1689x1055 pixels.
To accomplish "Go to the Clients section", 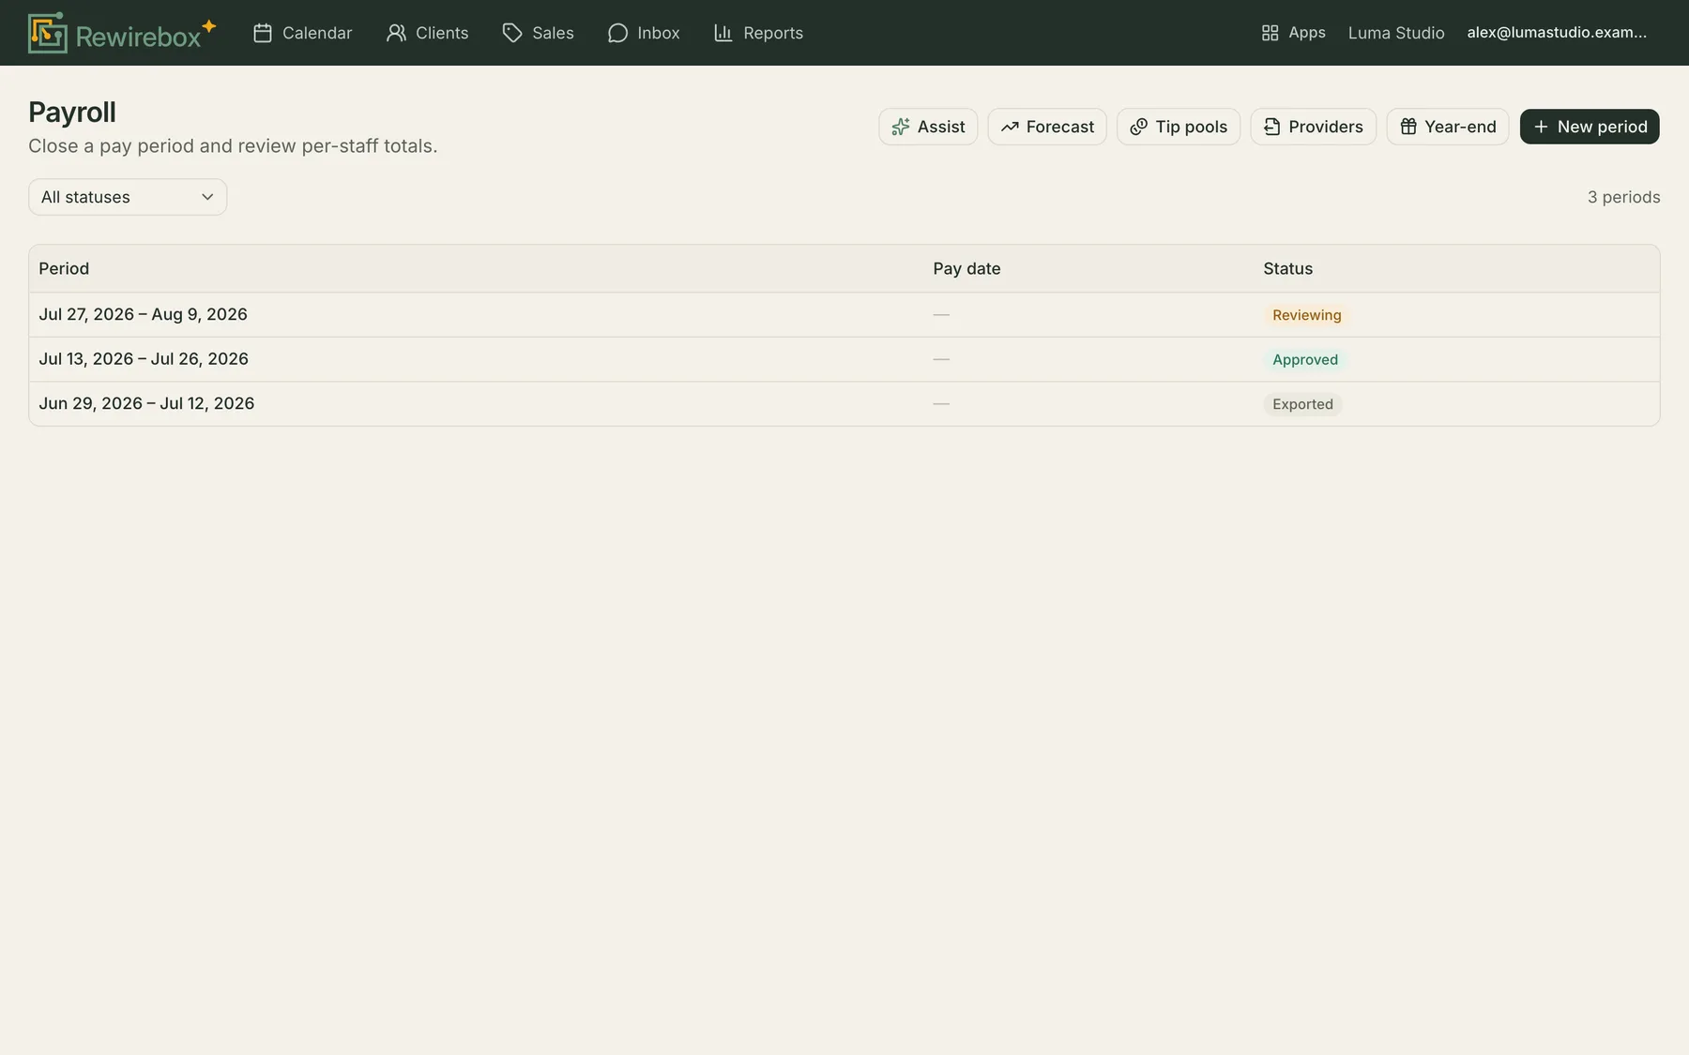I will (428, 33).
